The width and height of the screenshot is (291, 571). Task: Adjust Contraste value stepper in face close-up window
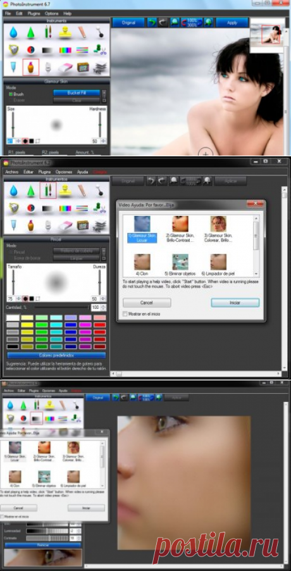click(79, 538)
